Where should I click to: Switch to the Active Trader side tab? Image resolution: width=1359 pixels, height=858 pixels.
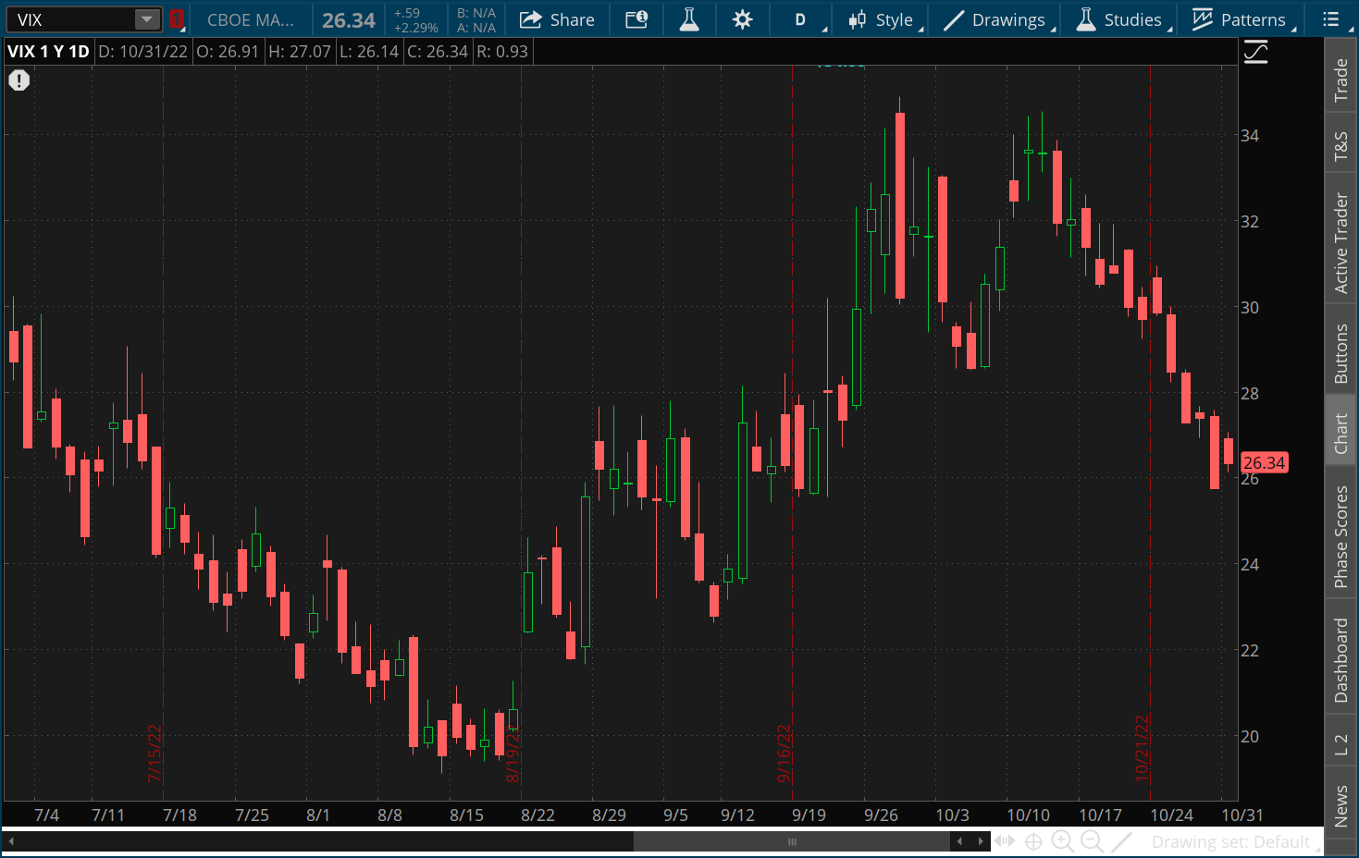pos(1340,243)
